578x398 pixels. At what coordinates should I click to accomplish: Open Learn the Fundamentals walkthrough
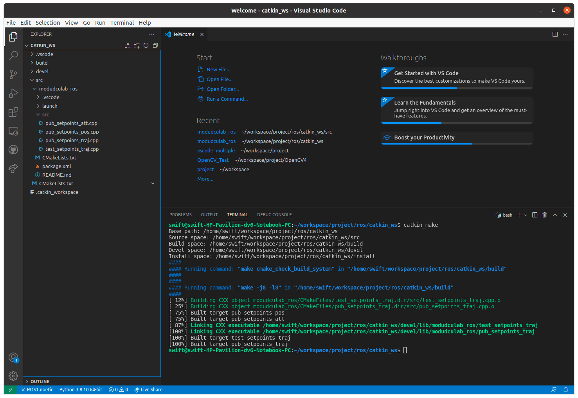pyautogui.click(x=457, y=110)
